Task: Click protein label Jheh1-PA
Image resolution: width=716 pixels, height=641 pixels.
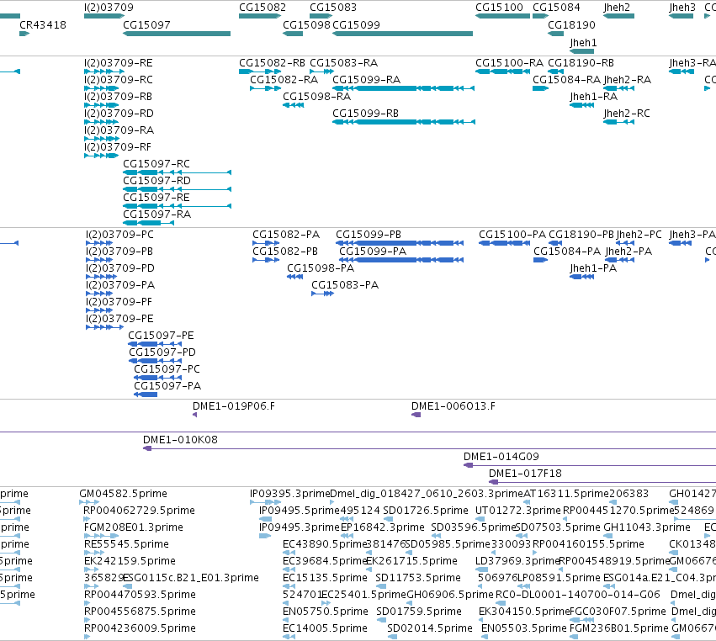Action: point(593,268)
